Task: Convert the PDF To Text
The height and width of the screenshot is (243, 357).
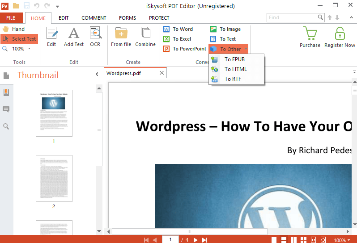Action: 223,39
